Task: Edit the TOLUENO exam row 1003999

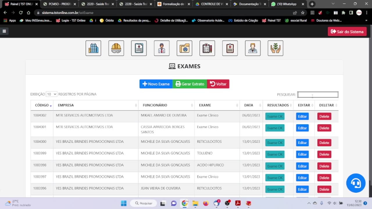Action: (302, 154)
